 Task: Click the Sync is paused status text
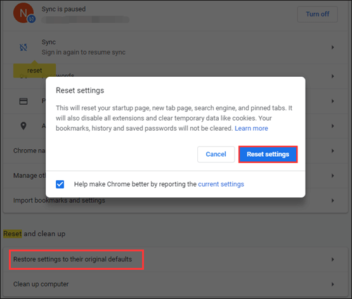(x=63, y=10)
